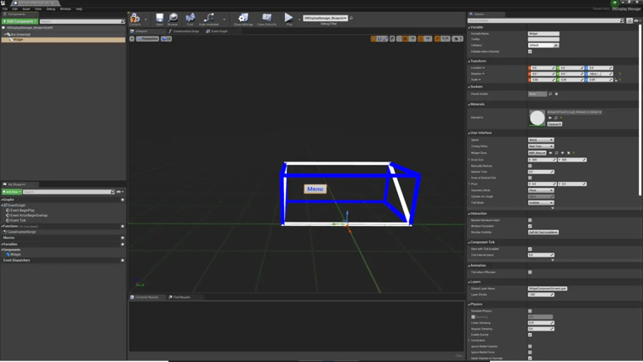Click the Browse toolbar icon
The width and height of the screenshot is (643, 362).
click(173, 18)
